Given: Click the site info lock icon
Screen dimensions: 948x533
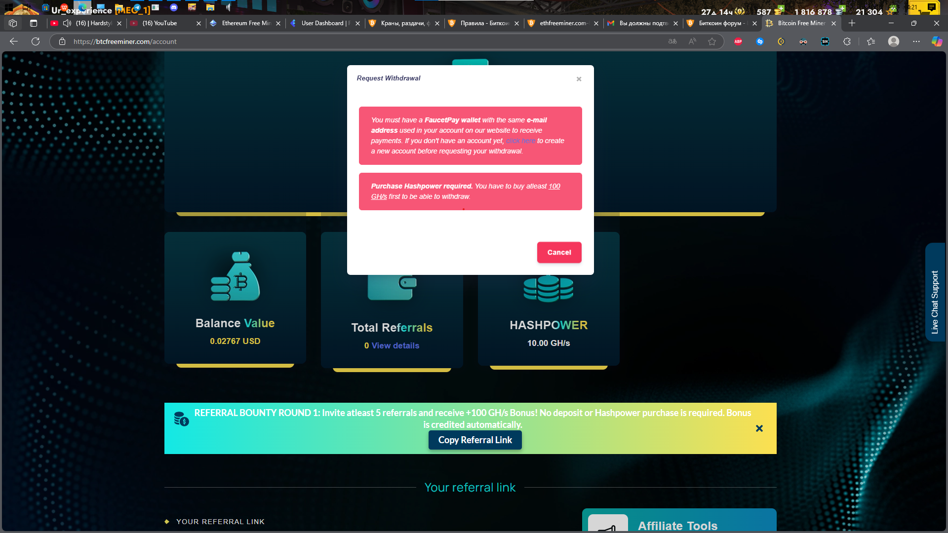Looking at the screenshot, I should [x=62, y=41].
